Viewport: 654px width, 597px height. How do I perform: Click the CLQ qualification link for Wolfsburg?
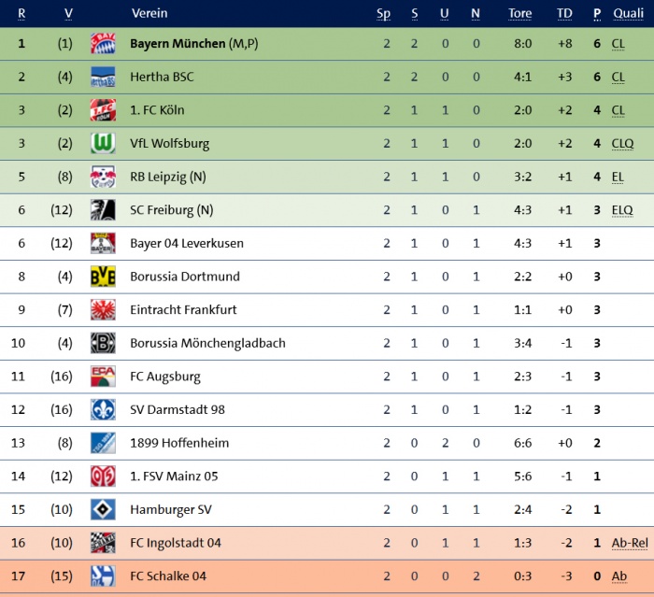tap(623, 144)
